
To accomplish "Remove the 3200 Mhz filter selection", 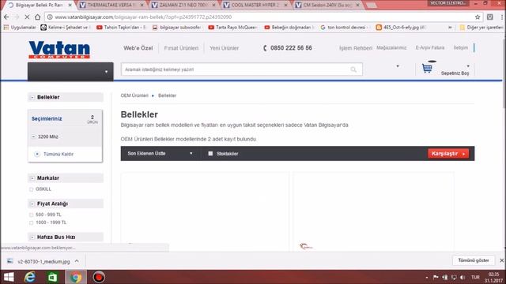I will coord(33,136).
